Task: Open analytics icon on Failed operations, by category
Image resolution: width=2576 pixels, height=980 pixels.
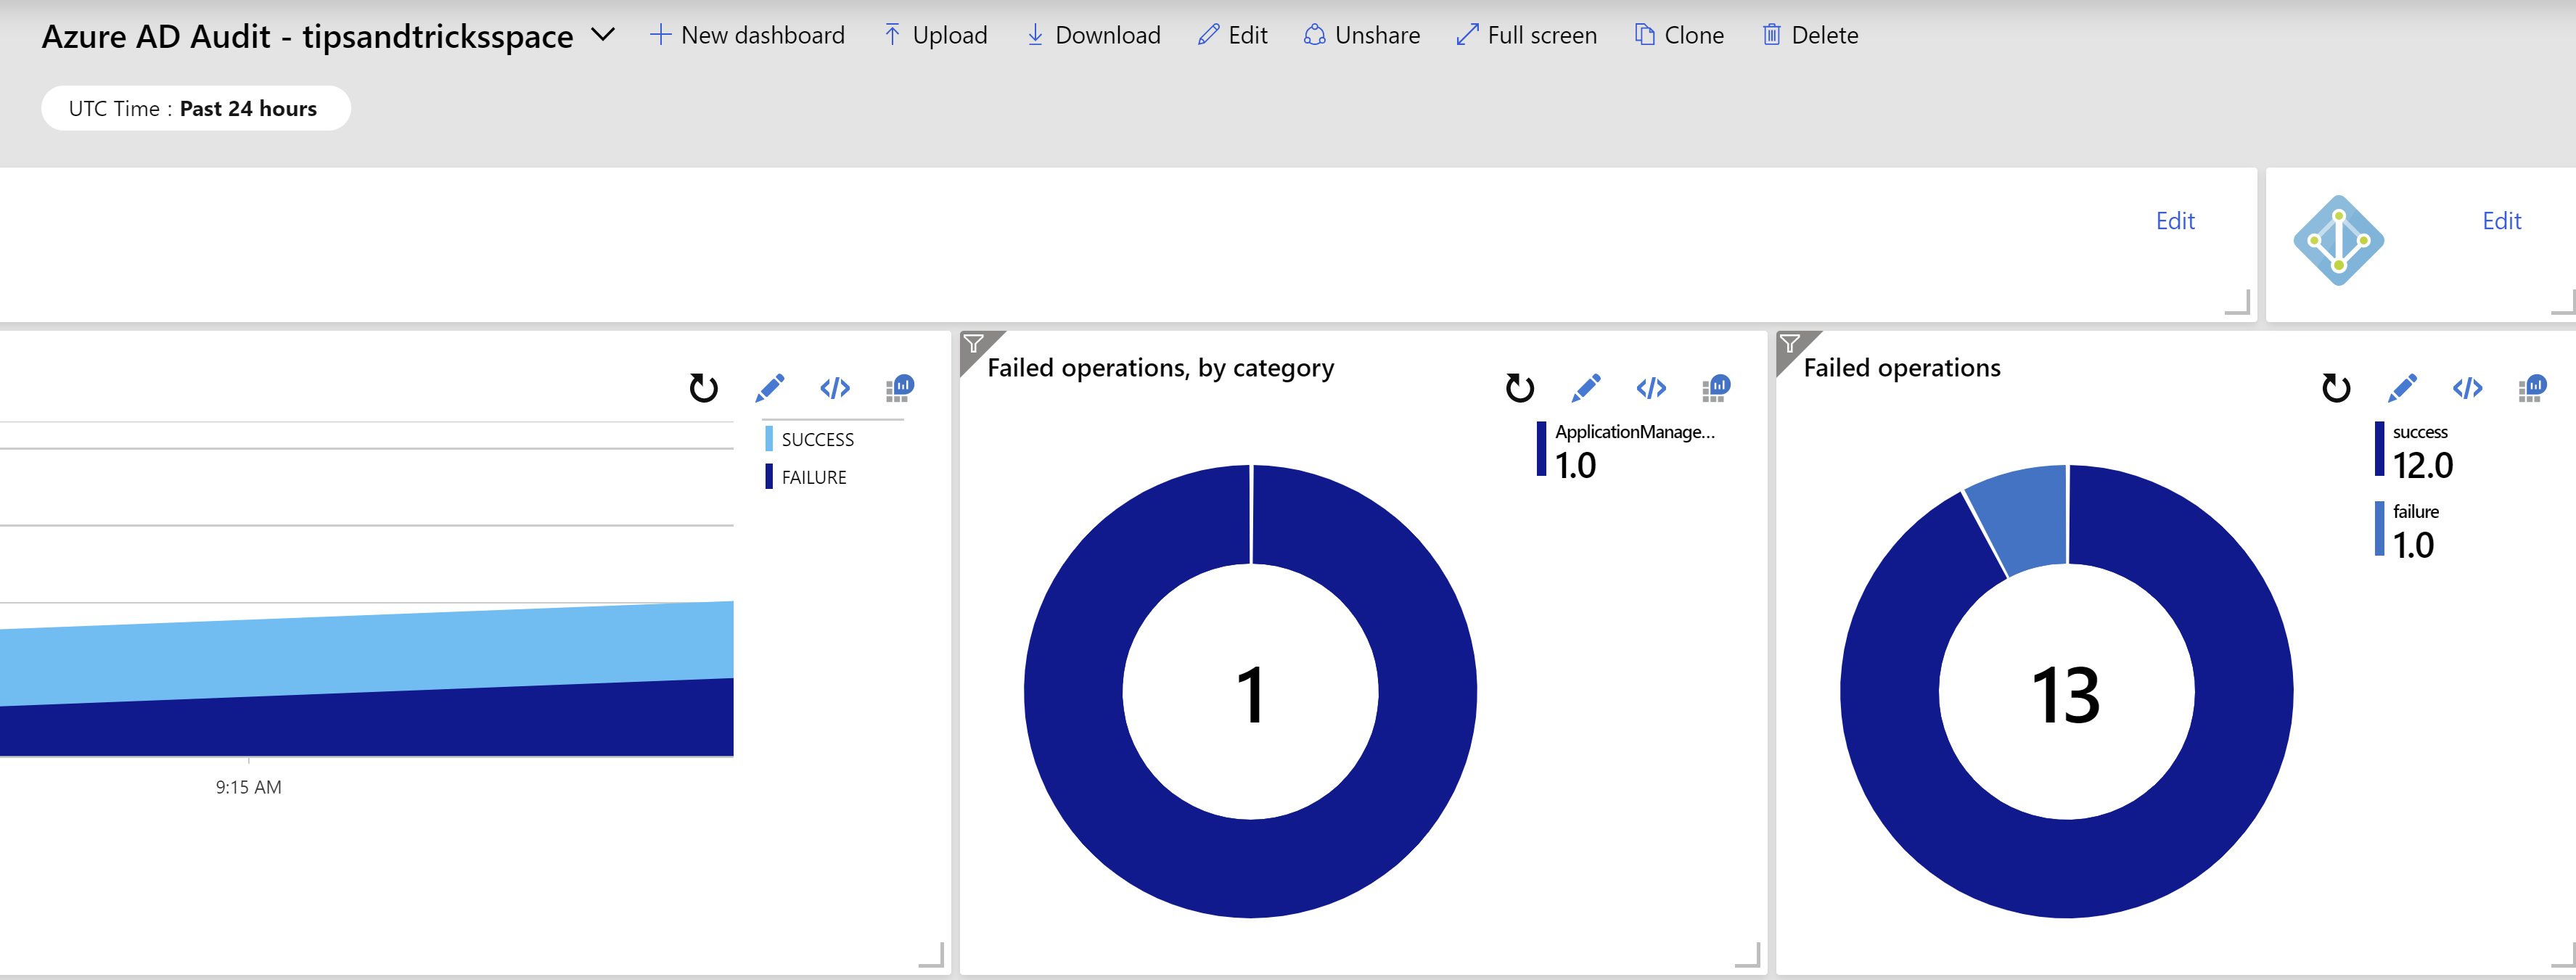Action: point(1716,388)
